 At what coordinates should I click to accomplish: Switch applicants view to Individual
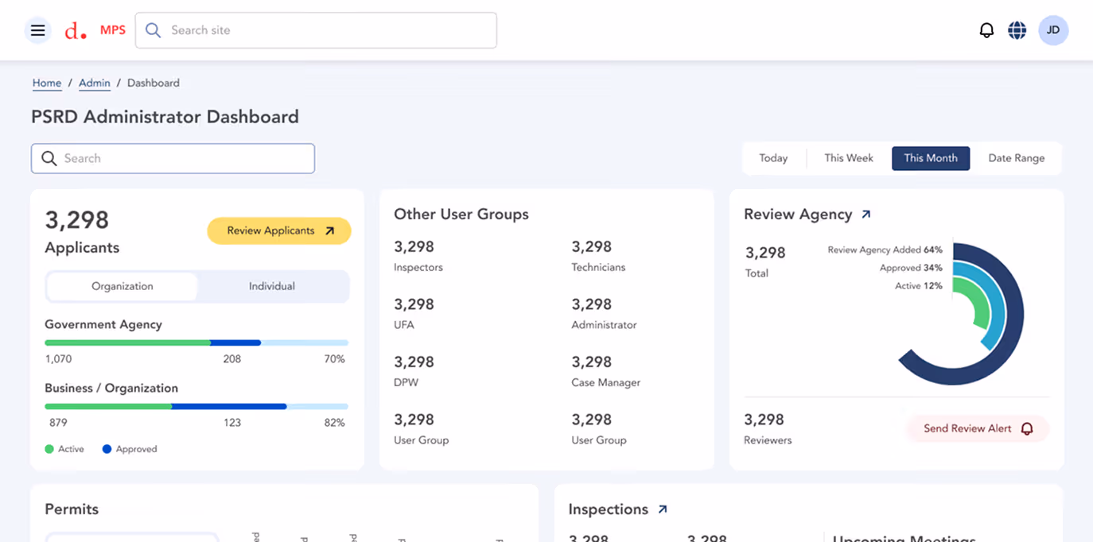pyautogui.click(x=271, y=286)
